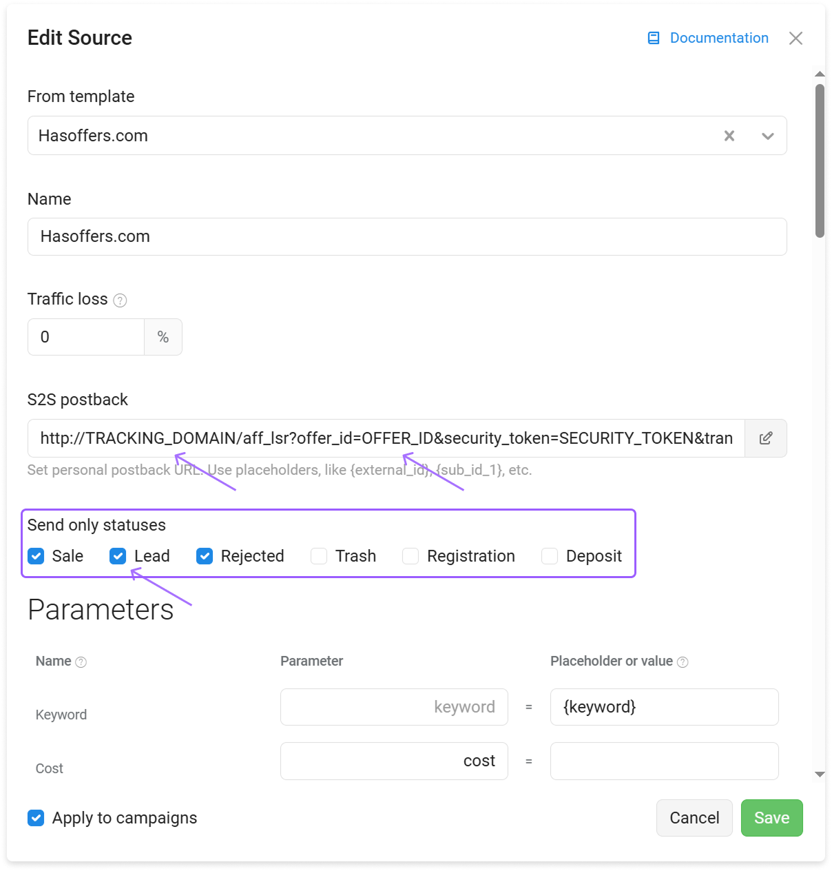This screenshot has width=832, height=871.
Task: Toggle the Apply to campaigns checkbox
Action: 36,818
